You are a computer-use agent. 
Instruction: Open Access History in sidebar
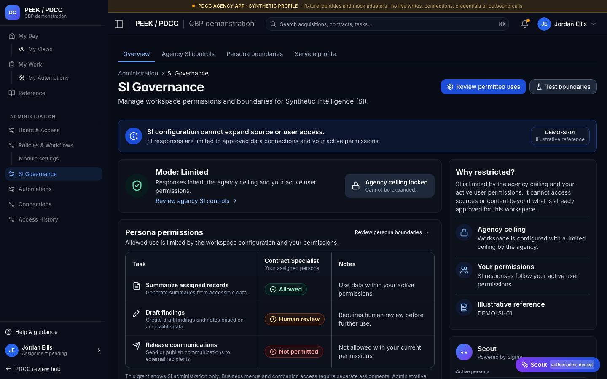point(54,219)
